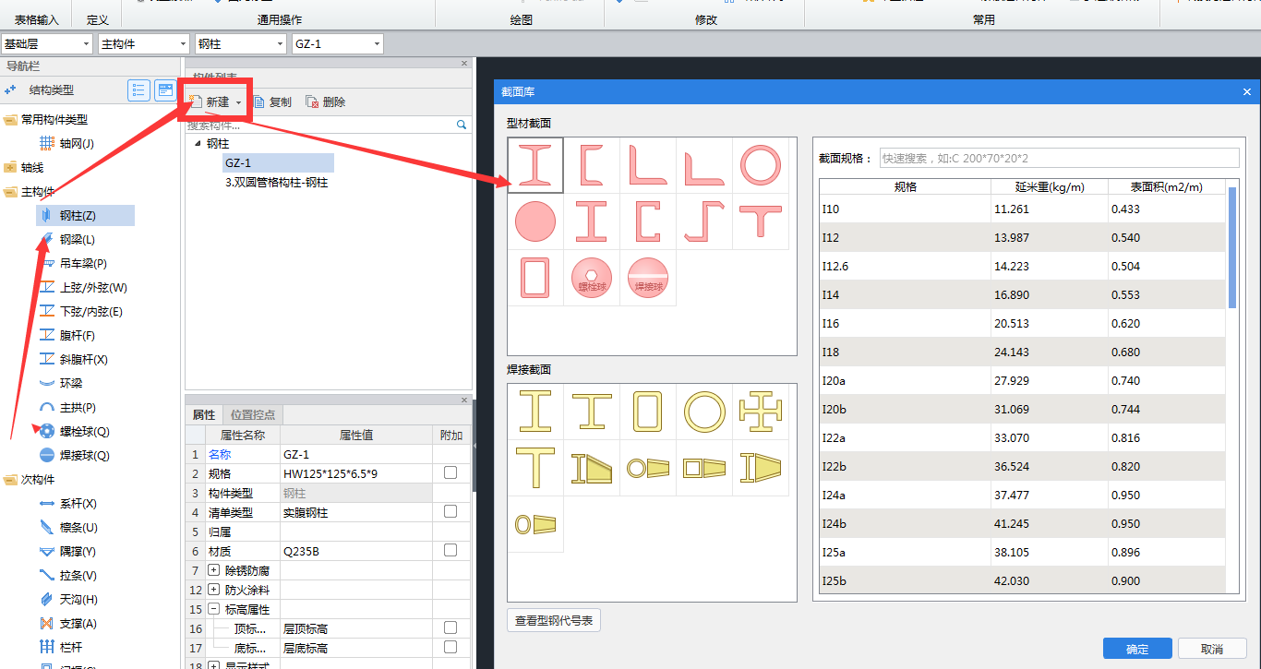Expand the 除锈防腐 property group
The image size is (1261, 669).
pyautogui.click(x=214, y=570)
